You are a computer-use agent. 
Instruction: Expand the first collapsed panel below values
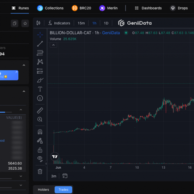[x=21, y=176]
